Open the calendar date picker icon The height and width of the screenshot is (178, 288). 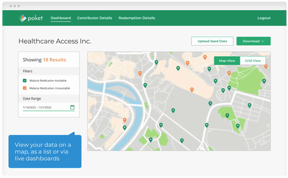[x=72, y=107]
